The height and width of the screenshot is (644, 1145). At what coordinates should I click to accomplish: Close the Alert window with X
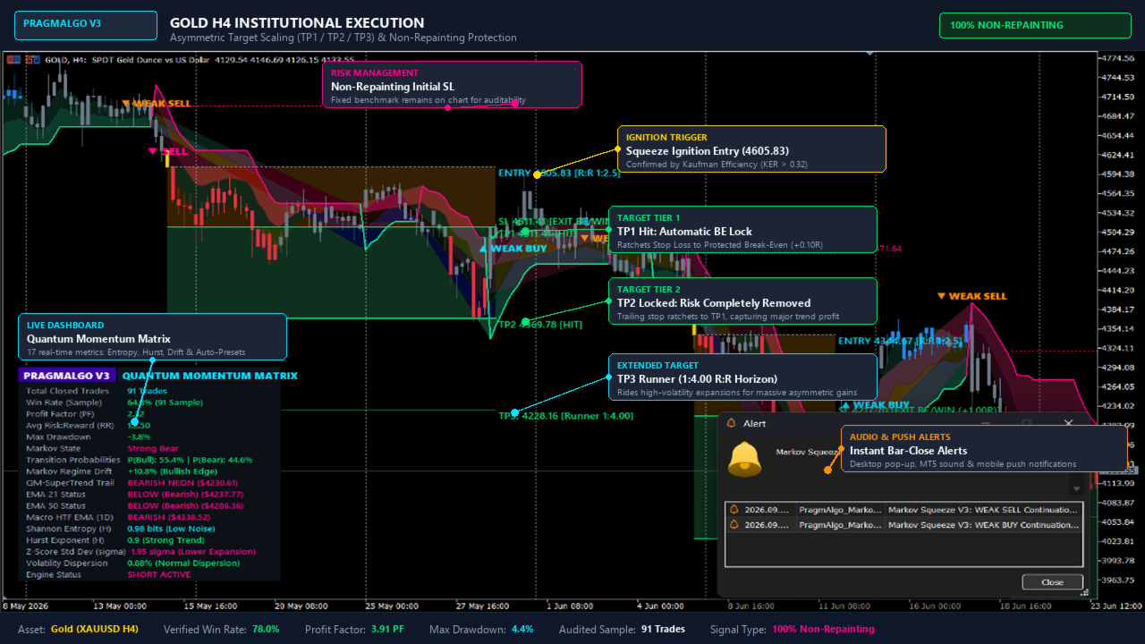[x=1068, y=423]
